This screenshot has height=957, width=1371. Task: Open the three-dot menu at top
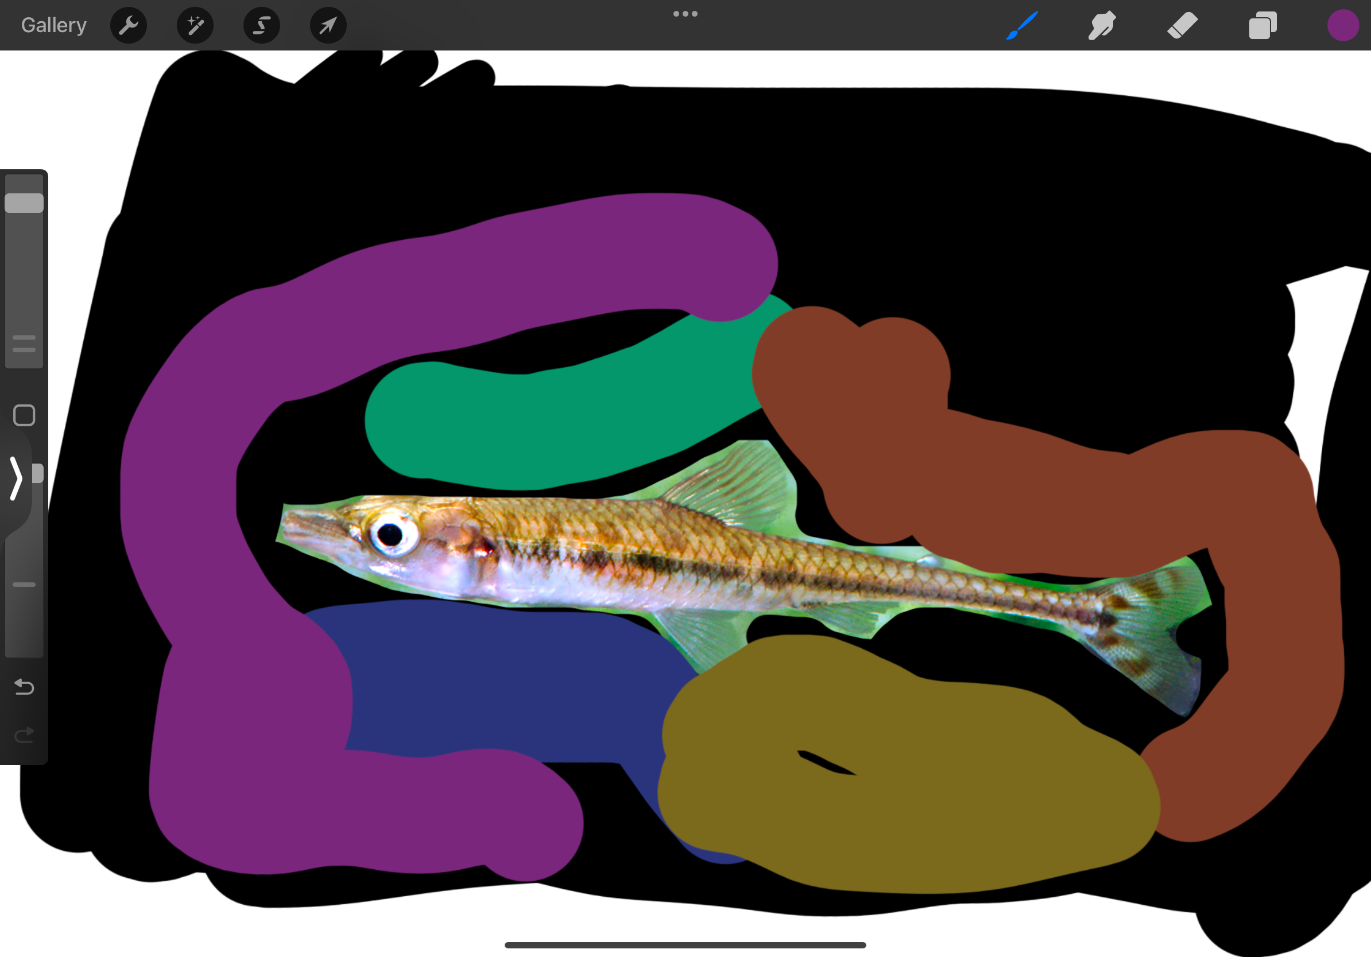click(685, 14)
